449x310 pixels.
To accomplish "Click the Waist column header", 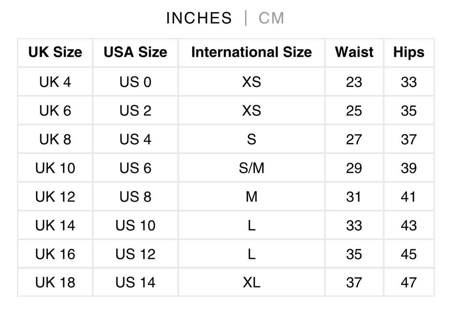I will click(354, 52).
